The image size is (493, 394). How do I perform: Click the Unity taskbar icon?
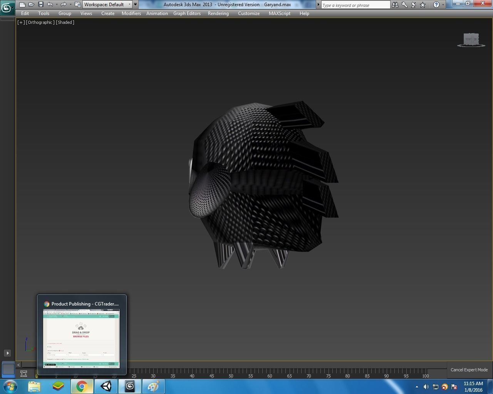click(x=106, y=386)
